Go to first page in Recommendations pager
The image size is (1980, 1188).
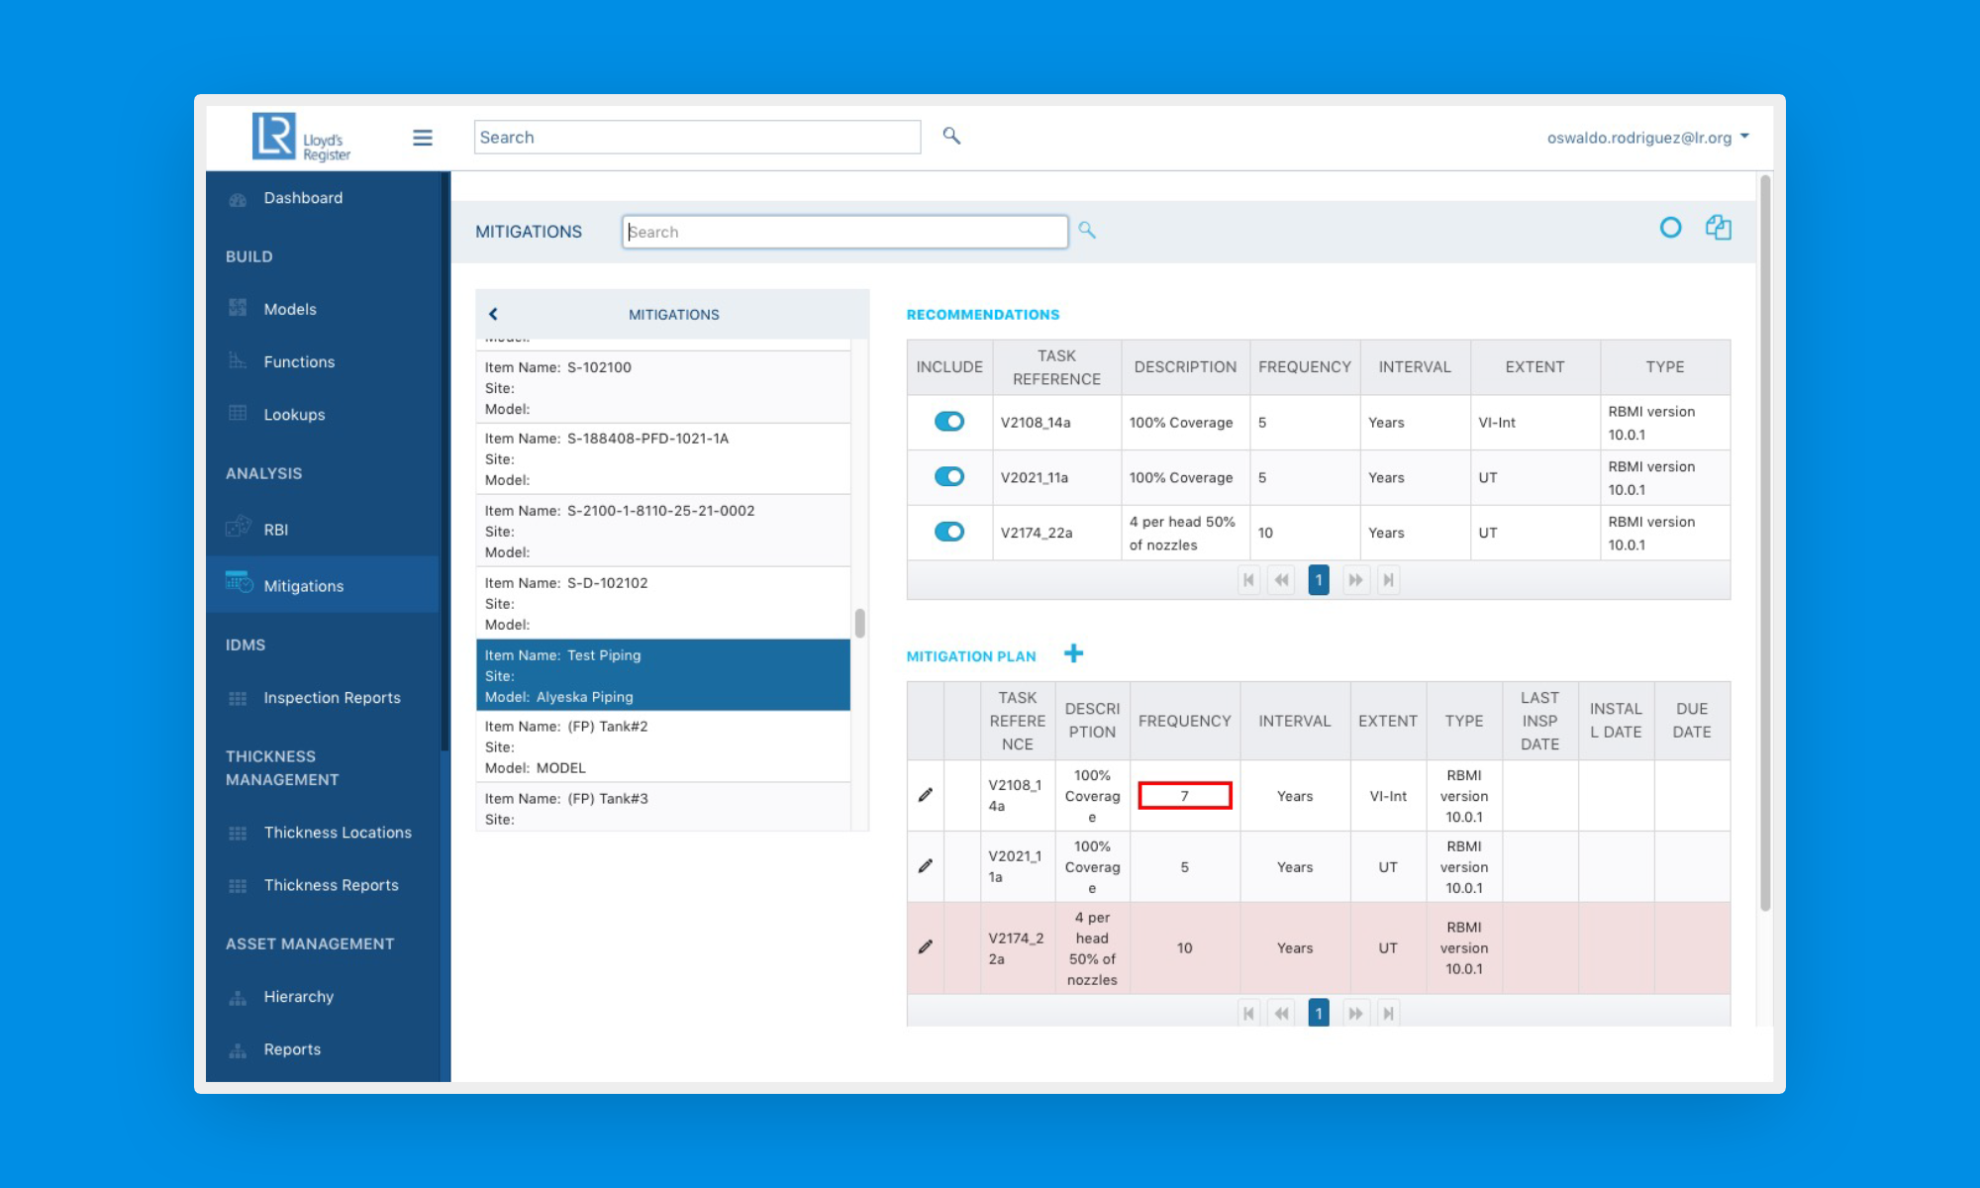pyautogui.click(x=1248, y=580)
